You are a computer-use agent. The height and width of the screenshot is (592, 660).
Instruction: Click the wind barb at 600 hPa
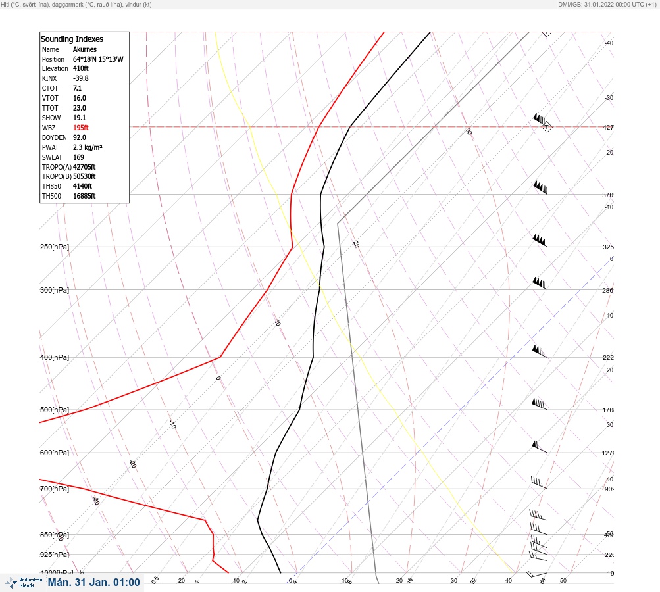coord(540,447)
